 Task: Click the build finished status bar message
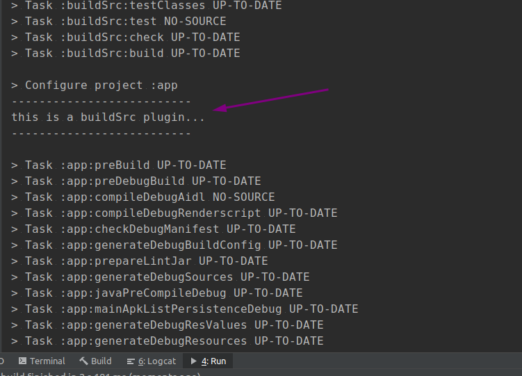[100, 373]
